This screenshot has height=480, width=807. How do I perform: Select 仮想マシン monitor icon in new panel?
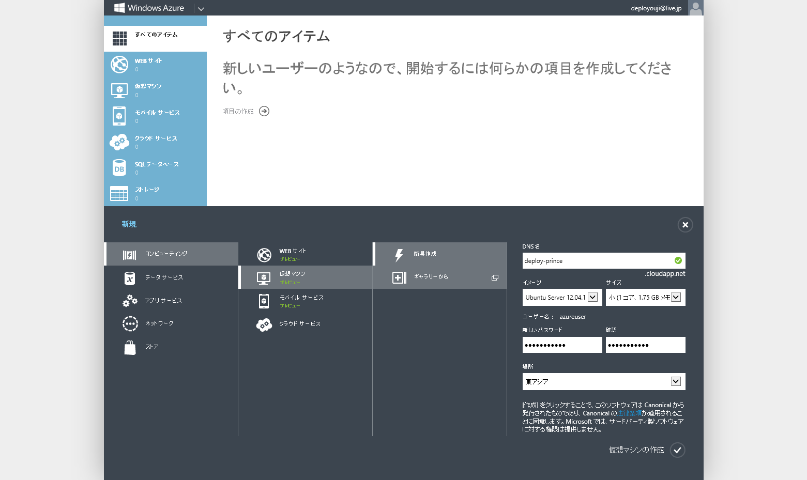point(264,278)
